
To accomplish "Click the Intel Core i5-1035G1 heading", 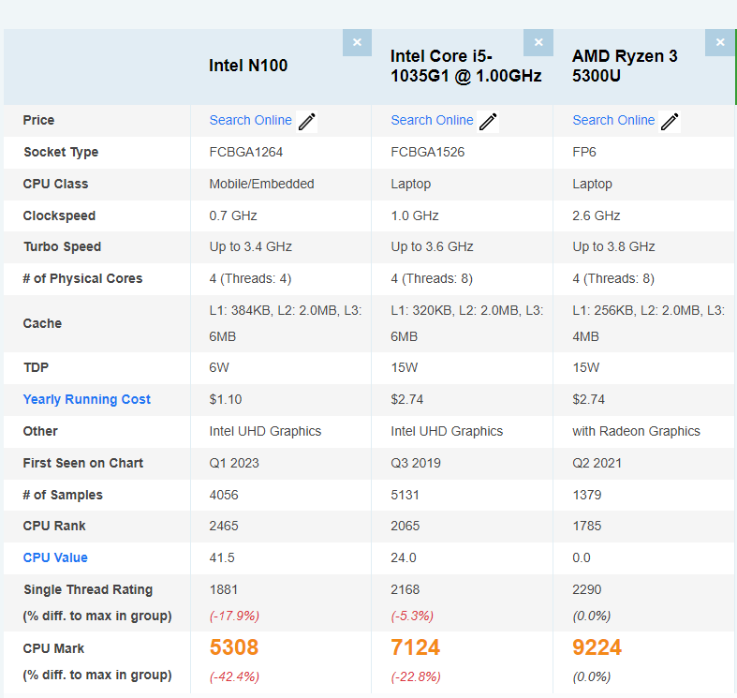I will click(x=465, y=66).
